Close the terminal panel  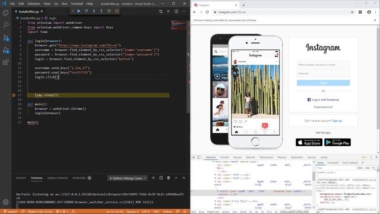[x=183, y=178]
